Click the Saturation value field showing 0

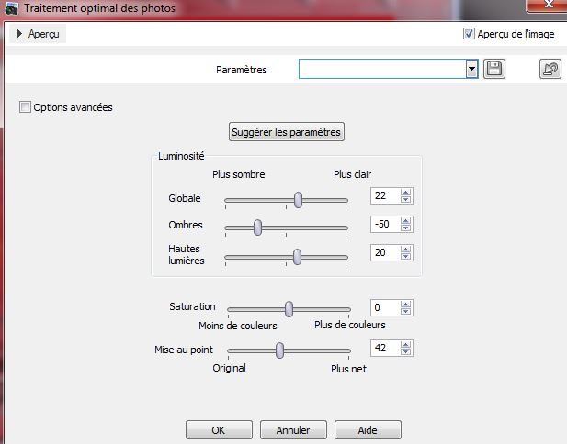[x=385, y=307]
